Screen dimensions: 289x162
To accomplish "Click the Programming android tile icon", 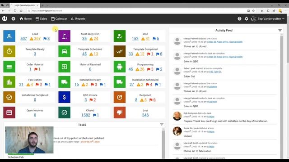I will (120, 67).
